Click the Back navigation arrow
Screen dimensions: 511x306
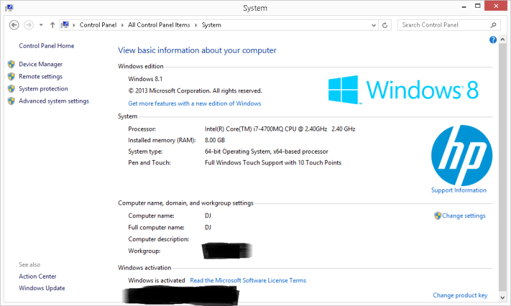14,25
